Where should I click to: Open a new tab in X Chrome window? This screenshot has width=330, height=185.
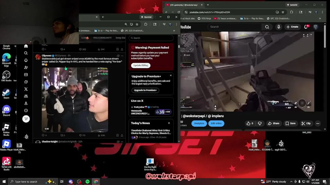[x=103, y=17]
